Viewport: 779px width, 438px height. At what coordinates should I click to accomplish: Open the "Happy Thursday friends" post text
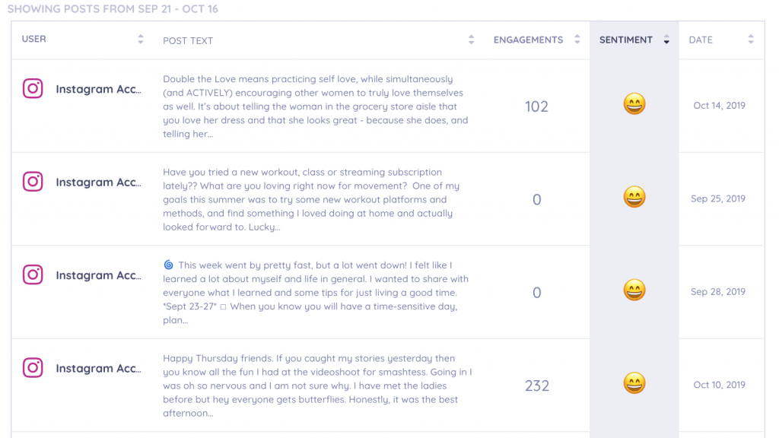tap(317, 386)
